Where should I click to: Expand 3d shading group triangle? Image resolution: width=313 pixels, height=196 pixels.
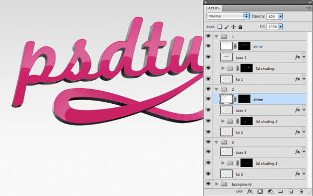pos(223,68)
